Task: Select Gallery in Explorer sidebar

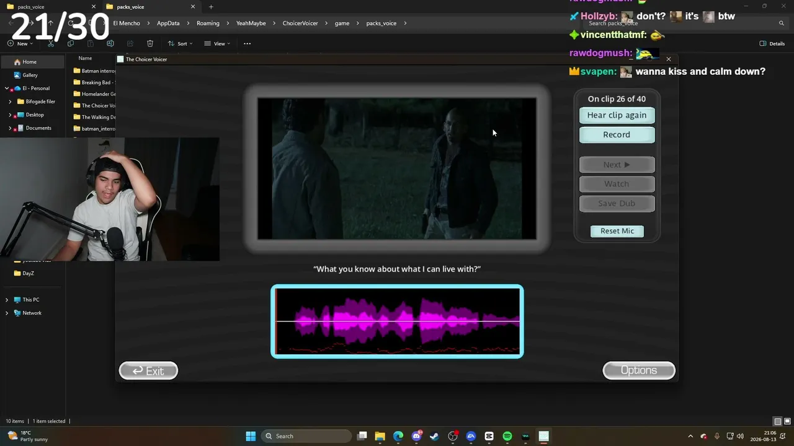Action: [x=30, y=75]
